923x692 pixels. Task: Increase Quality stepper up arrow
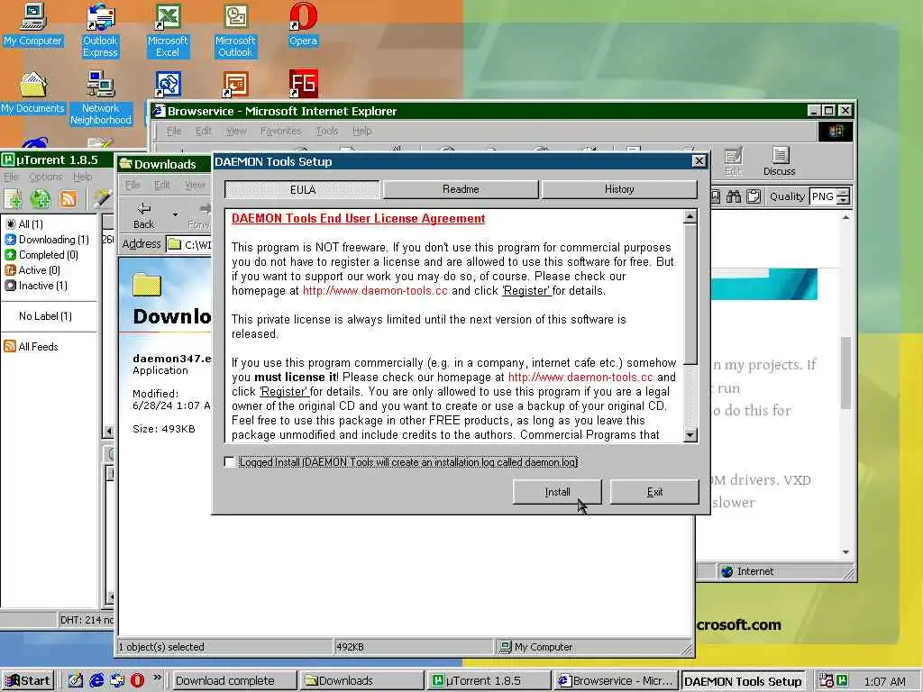point(844,192)
